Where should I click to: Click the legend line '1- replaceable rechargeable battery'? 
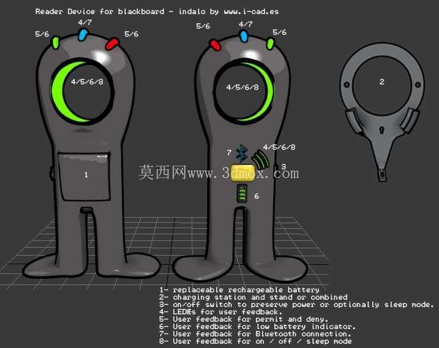coord(239,290)
